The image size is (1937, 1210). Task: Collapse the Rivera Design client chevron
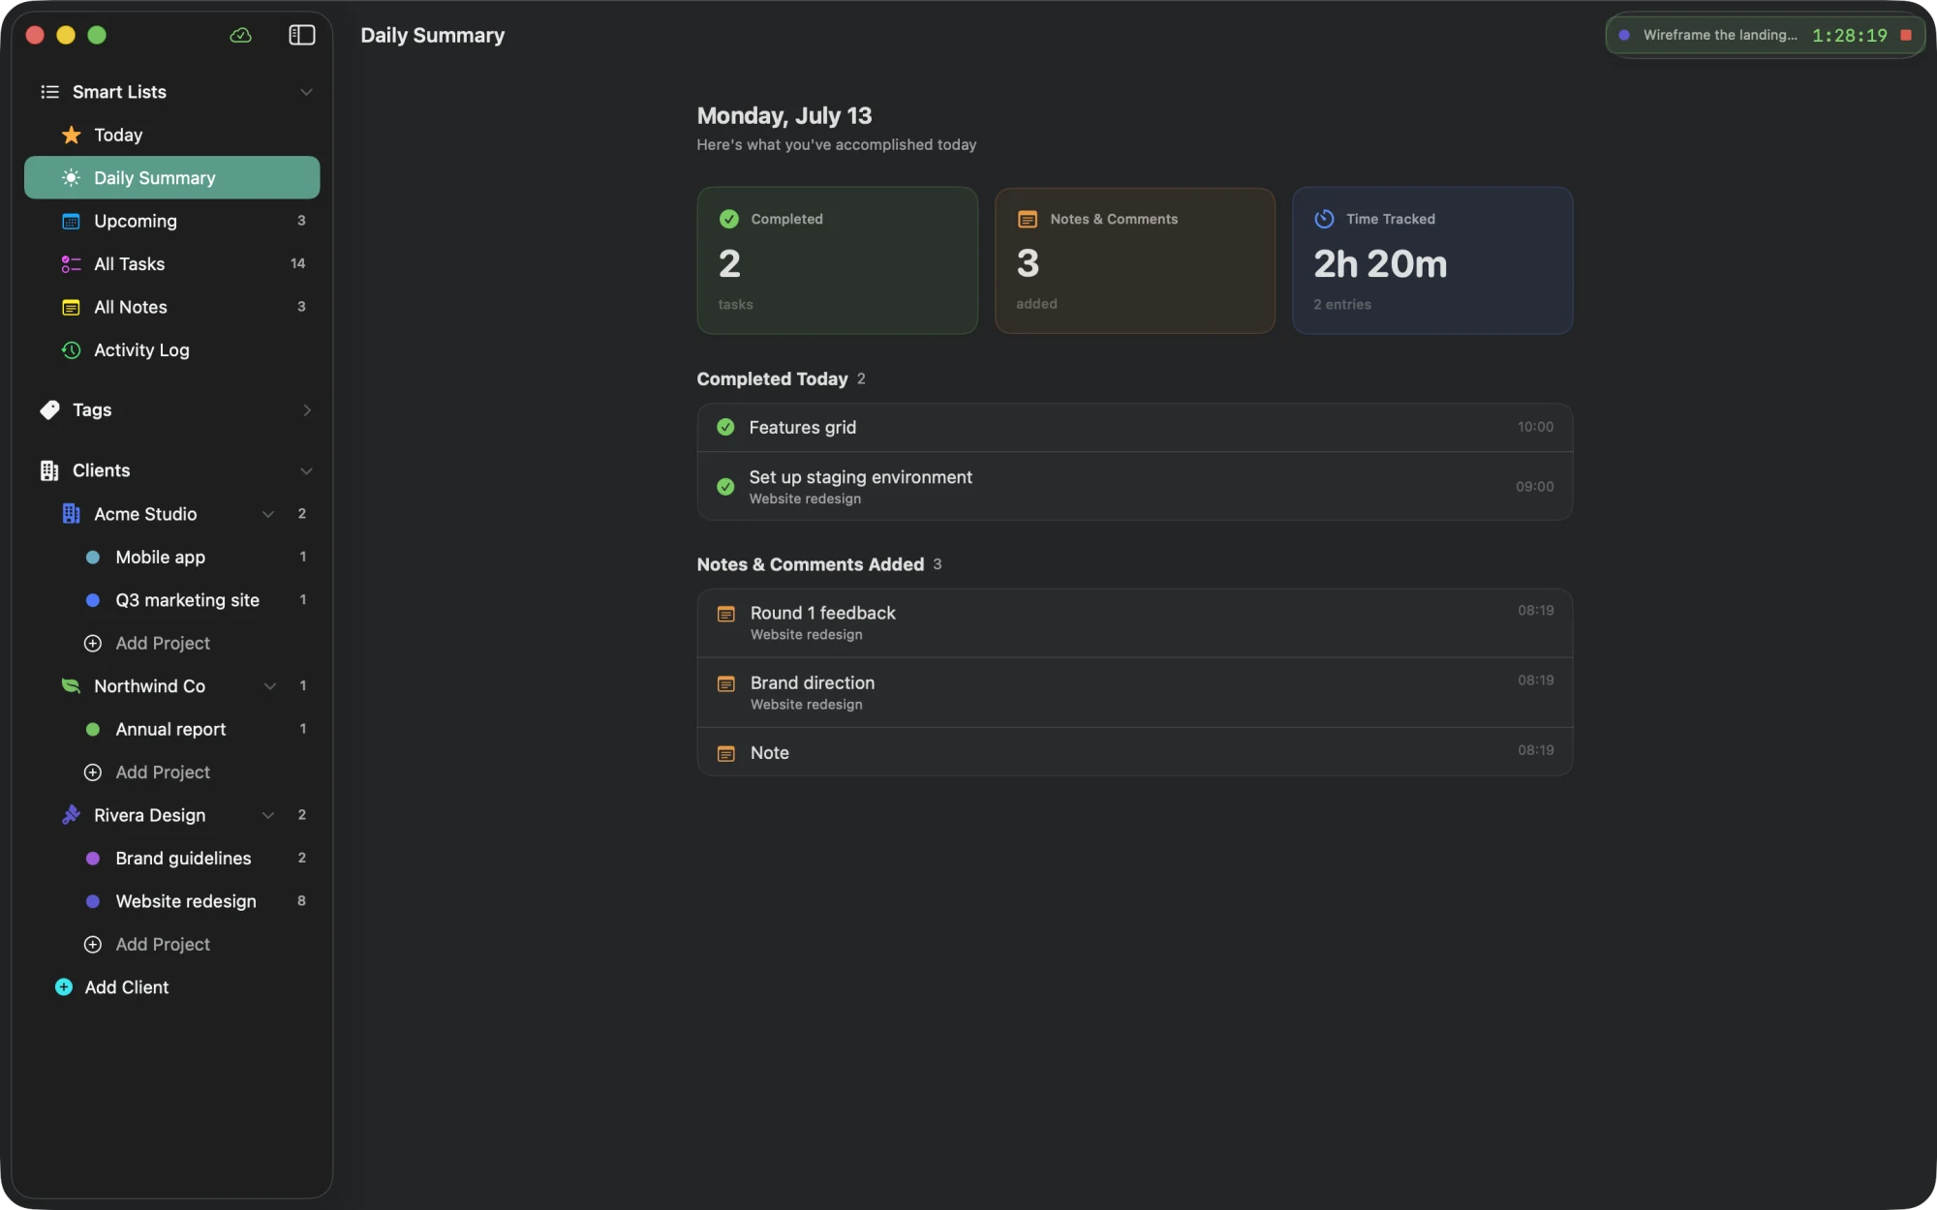tap(268, 815)
